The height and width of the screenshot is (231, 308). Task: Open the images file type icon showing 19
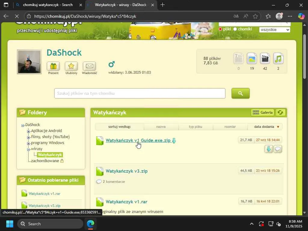[x=252, y=58]
